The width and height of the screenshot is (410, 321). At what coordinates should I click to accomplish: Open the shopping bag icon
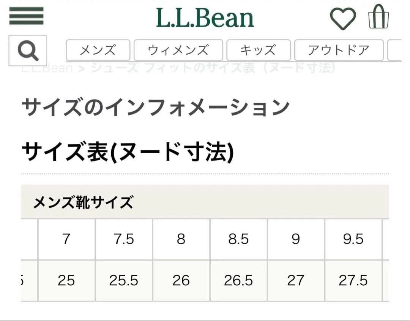(378, 17)
